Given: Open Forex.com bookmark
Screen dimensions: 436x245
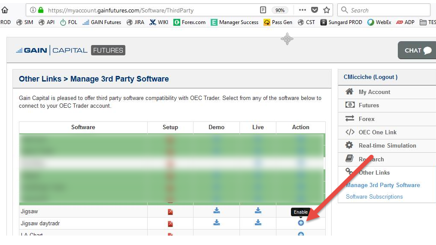Looking at the screenshot, I should [189, 22].
